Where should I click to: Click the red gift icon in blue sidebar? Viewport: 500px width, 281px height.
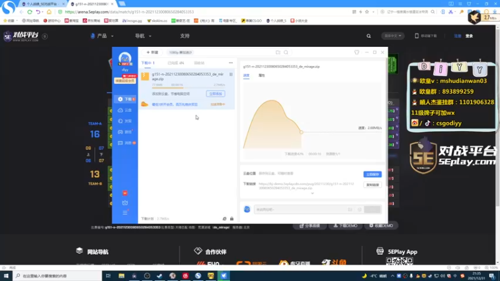tap(125, 193)
